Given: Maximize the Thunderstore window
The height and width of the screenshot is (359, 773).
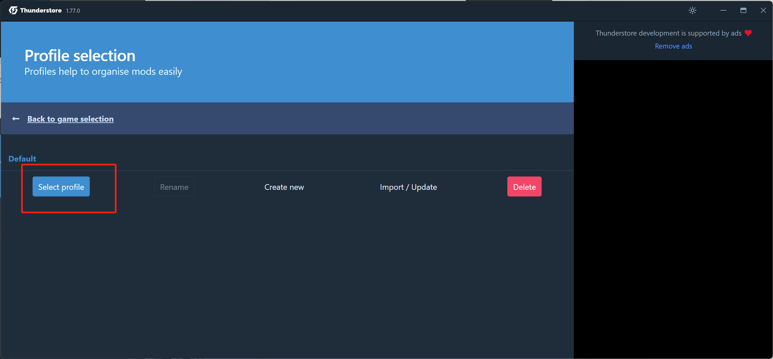Looking at the screenshot, I should (x=743, y=10).
